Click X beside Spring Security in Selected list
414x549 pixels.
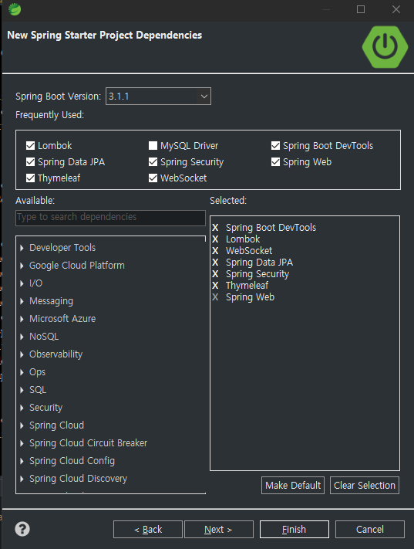click(215, 274)
